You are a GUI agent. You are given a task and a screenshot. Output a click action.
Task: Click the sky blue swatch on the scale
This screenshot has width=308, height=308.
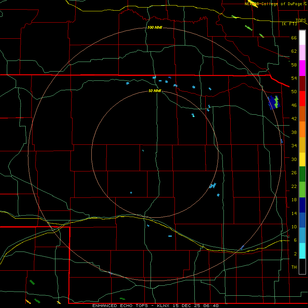(x=302, y=235)
